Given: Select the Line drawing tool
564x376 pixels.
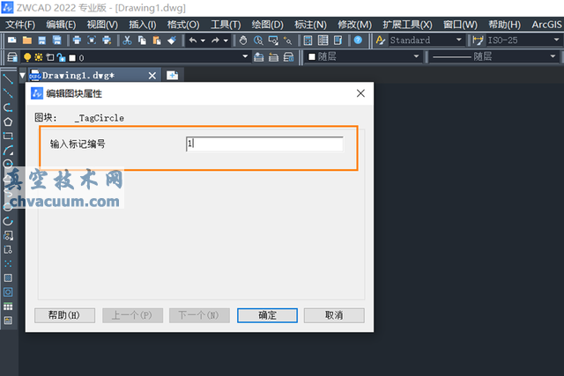Looking at the screenshot, I should (x=8, y=78).
